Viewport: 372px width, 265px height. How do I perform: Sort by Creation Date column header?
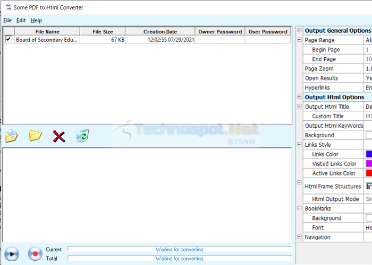[x=160, y=31]
